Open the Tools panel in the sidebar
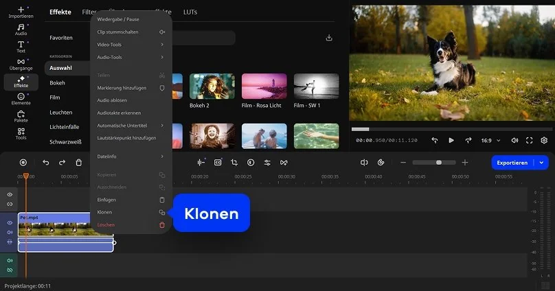Viewport: 555px width, 291px height. [x=21, y=133]
